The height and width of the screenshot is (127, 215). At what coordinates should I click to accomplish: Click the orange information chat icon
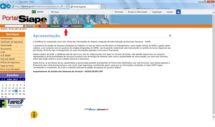point(34,115)
